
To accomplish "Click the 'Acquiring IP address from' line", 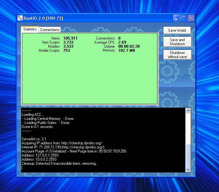I will 62,143.
